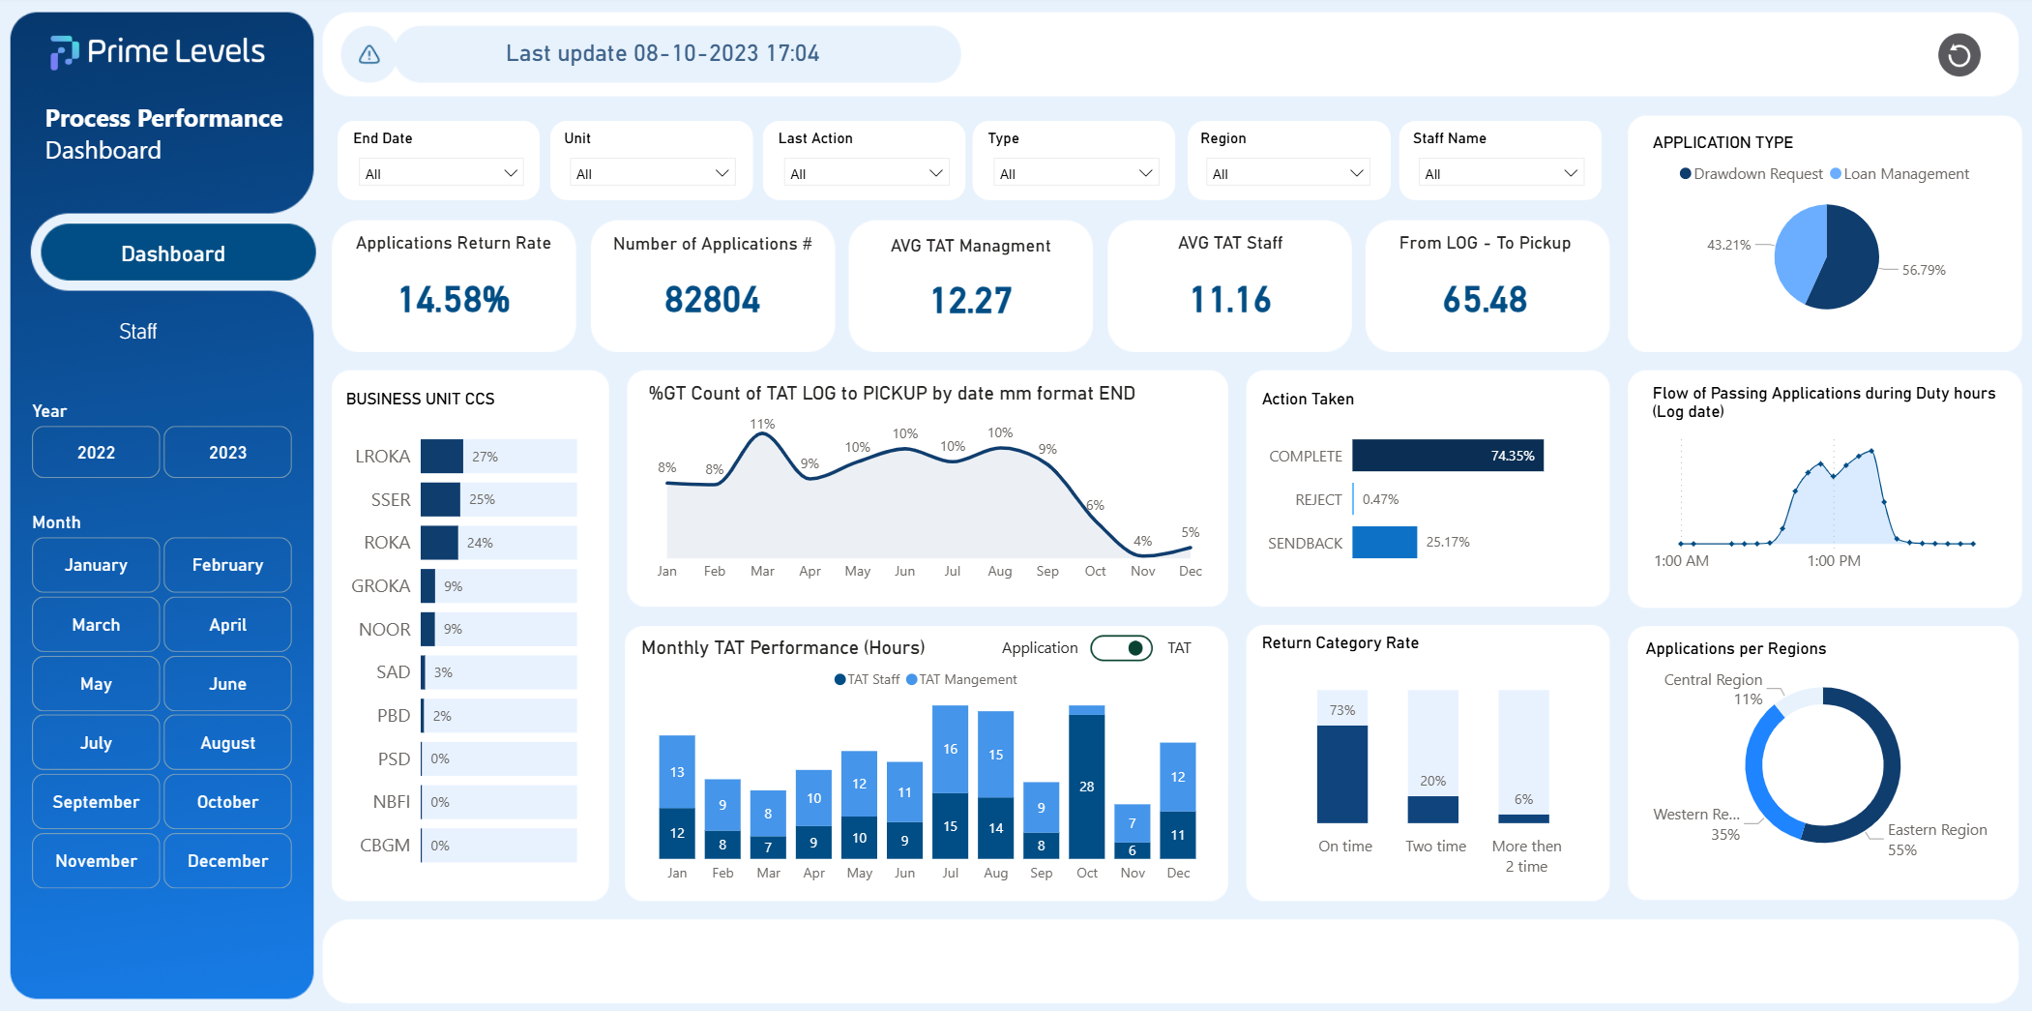Click the LROKA business unit bar

tap(442, 457)
